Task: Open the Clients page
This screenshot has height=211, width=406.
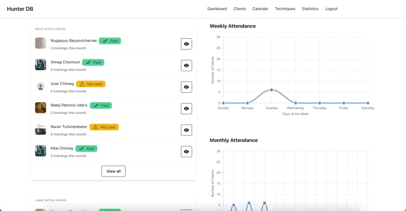Action: pos(239,9)
